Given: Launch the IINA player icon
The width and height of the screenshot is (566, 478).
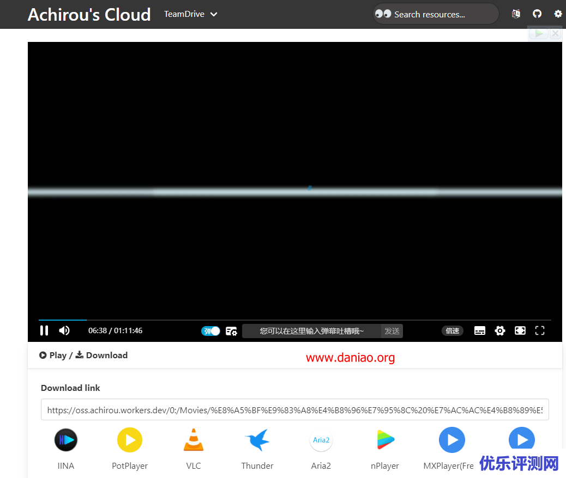Looking at the screenshot, I should [x=65, y=440].
